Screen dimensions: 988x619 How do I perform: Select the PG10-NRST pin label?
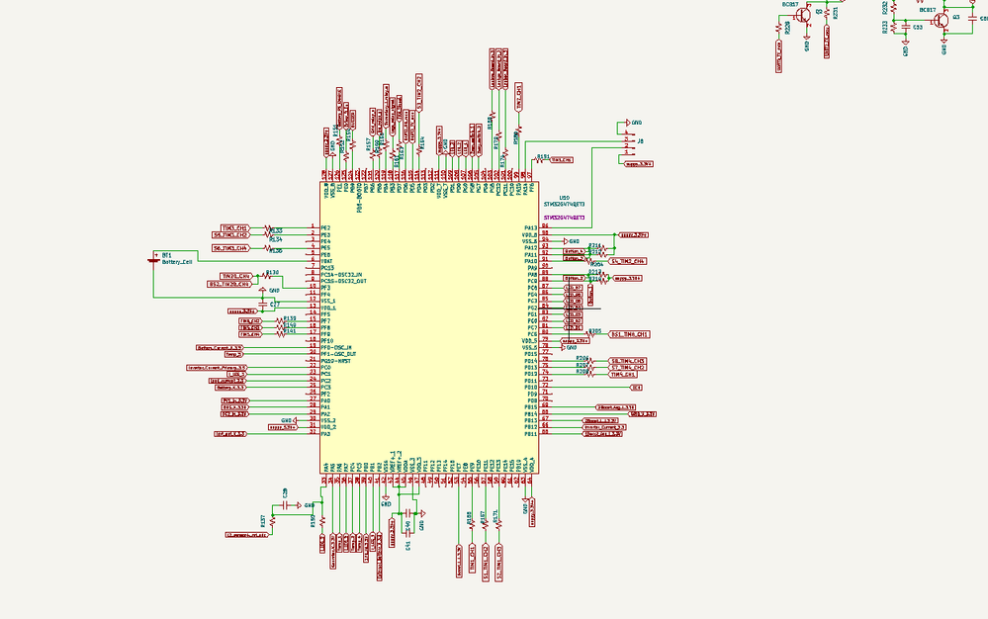point(336,361)
